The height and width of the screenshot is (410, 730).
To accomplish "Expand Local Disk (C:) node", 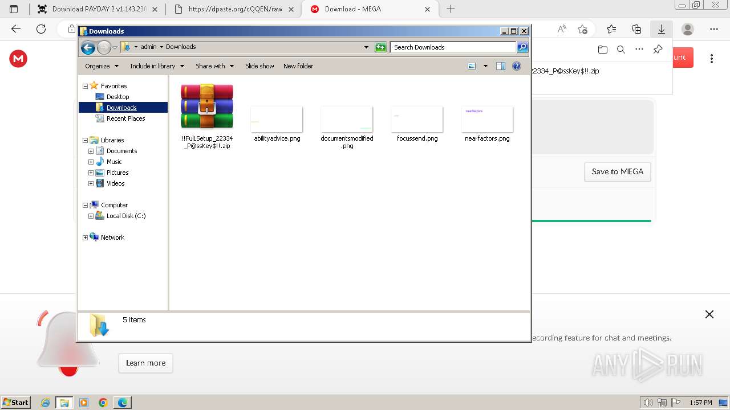I will [91, 216].
